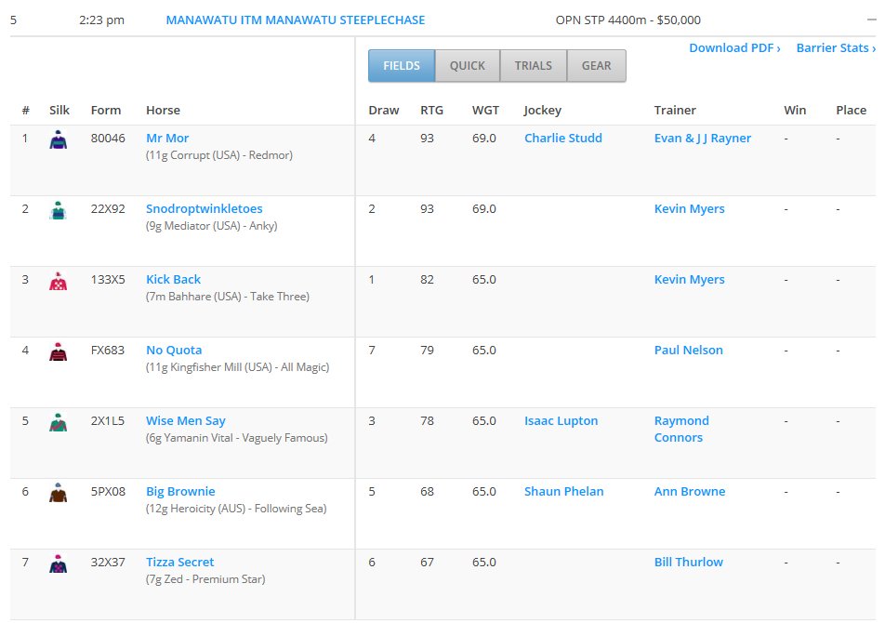Click Tizza Secret's rating 67
Viewport: 885px width, 623px height.
coord(428,562)
